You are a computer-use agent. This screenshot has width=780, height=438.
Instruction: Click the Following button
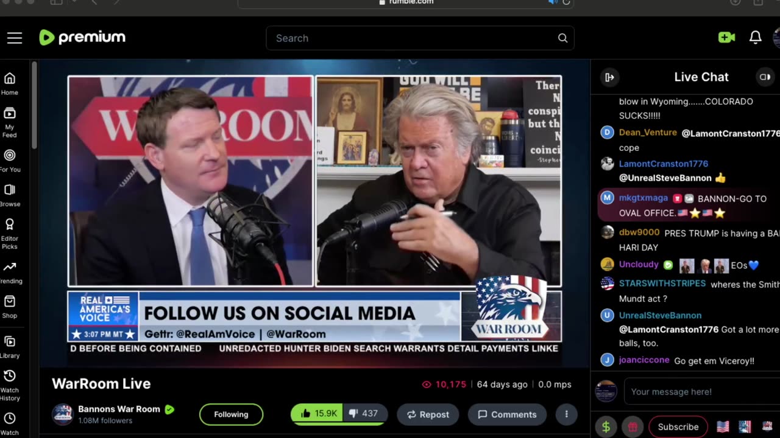tap(231, 414)
